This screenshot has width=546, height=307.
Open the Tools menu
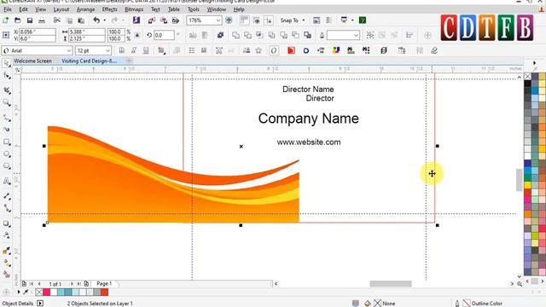pyautogui.click(x=194, y=9)
